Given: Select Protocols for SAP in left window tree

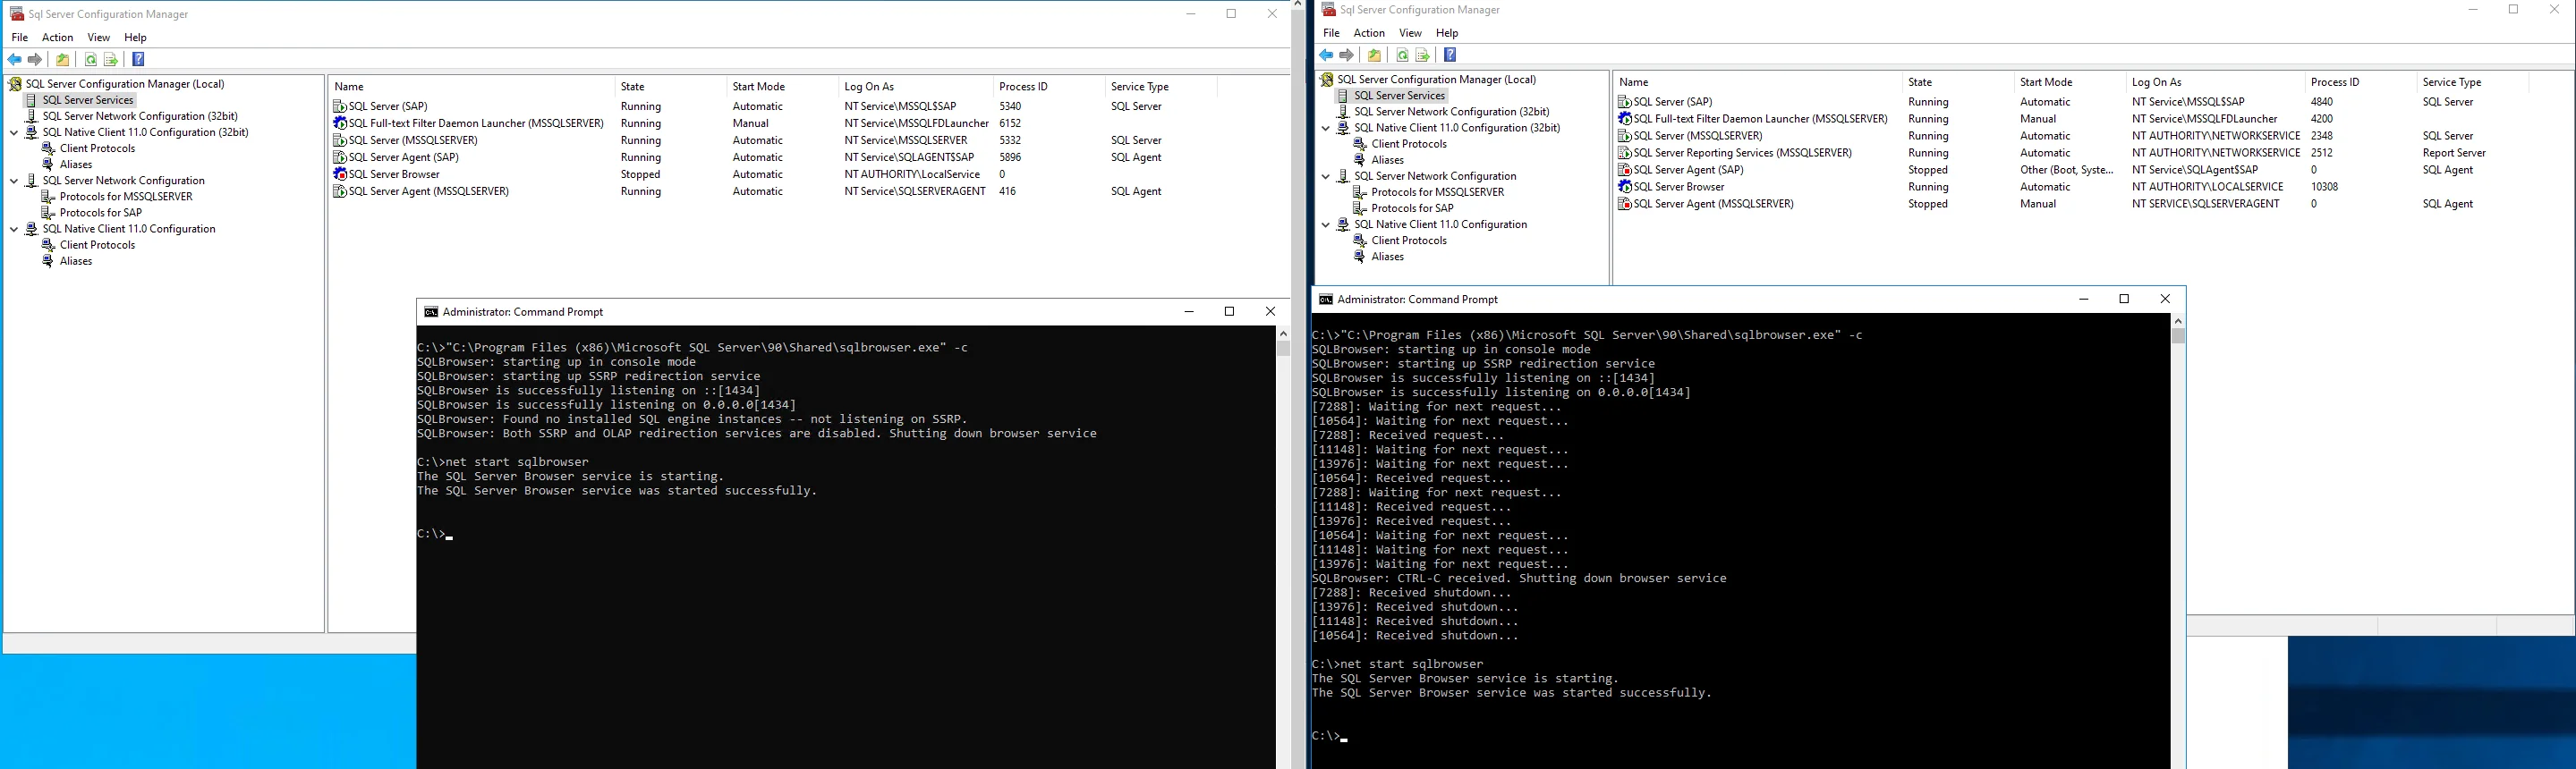Looking at the screenshot, I should [101, 213].
